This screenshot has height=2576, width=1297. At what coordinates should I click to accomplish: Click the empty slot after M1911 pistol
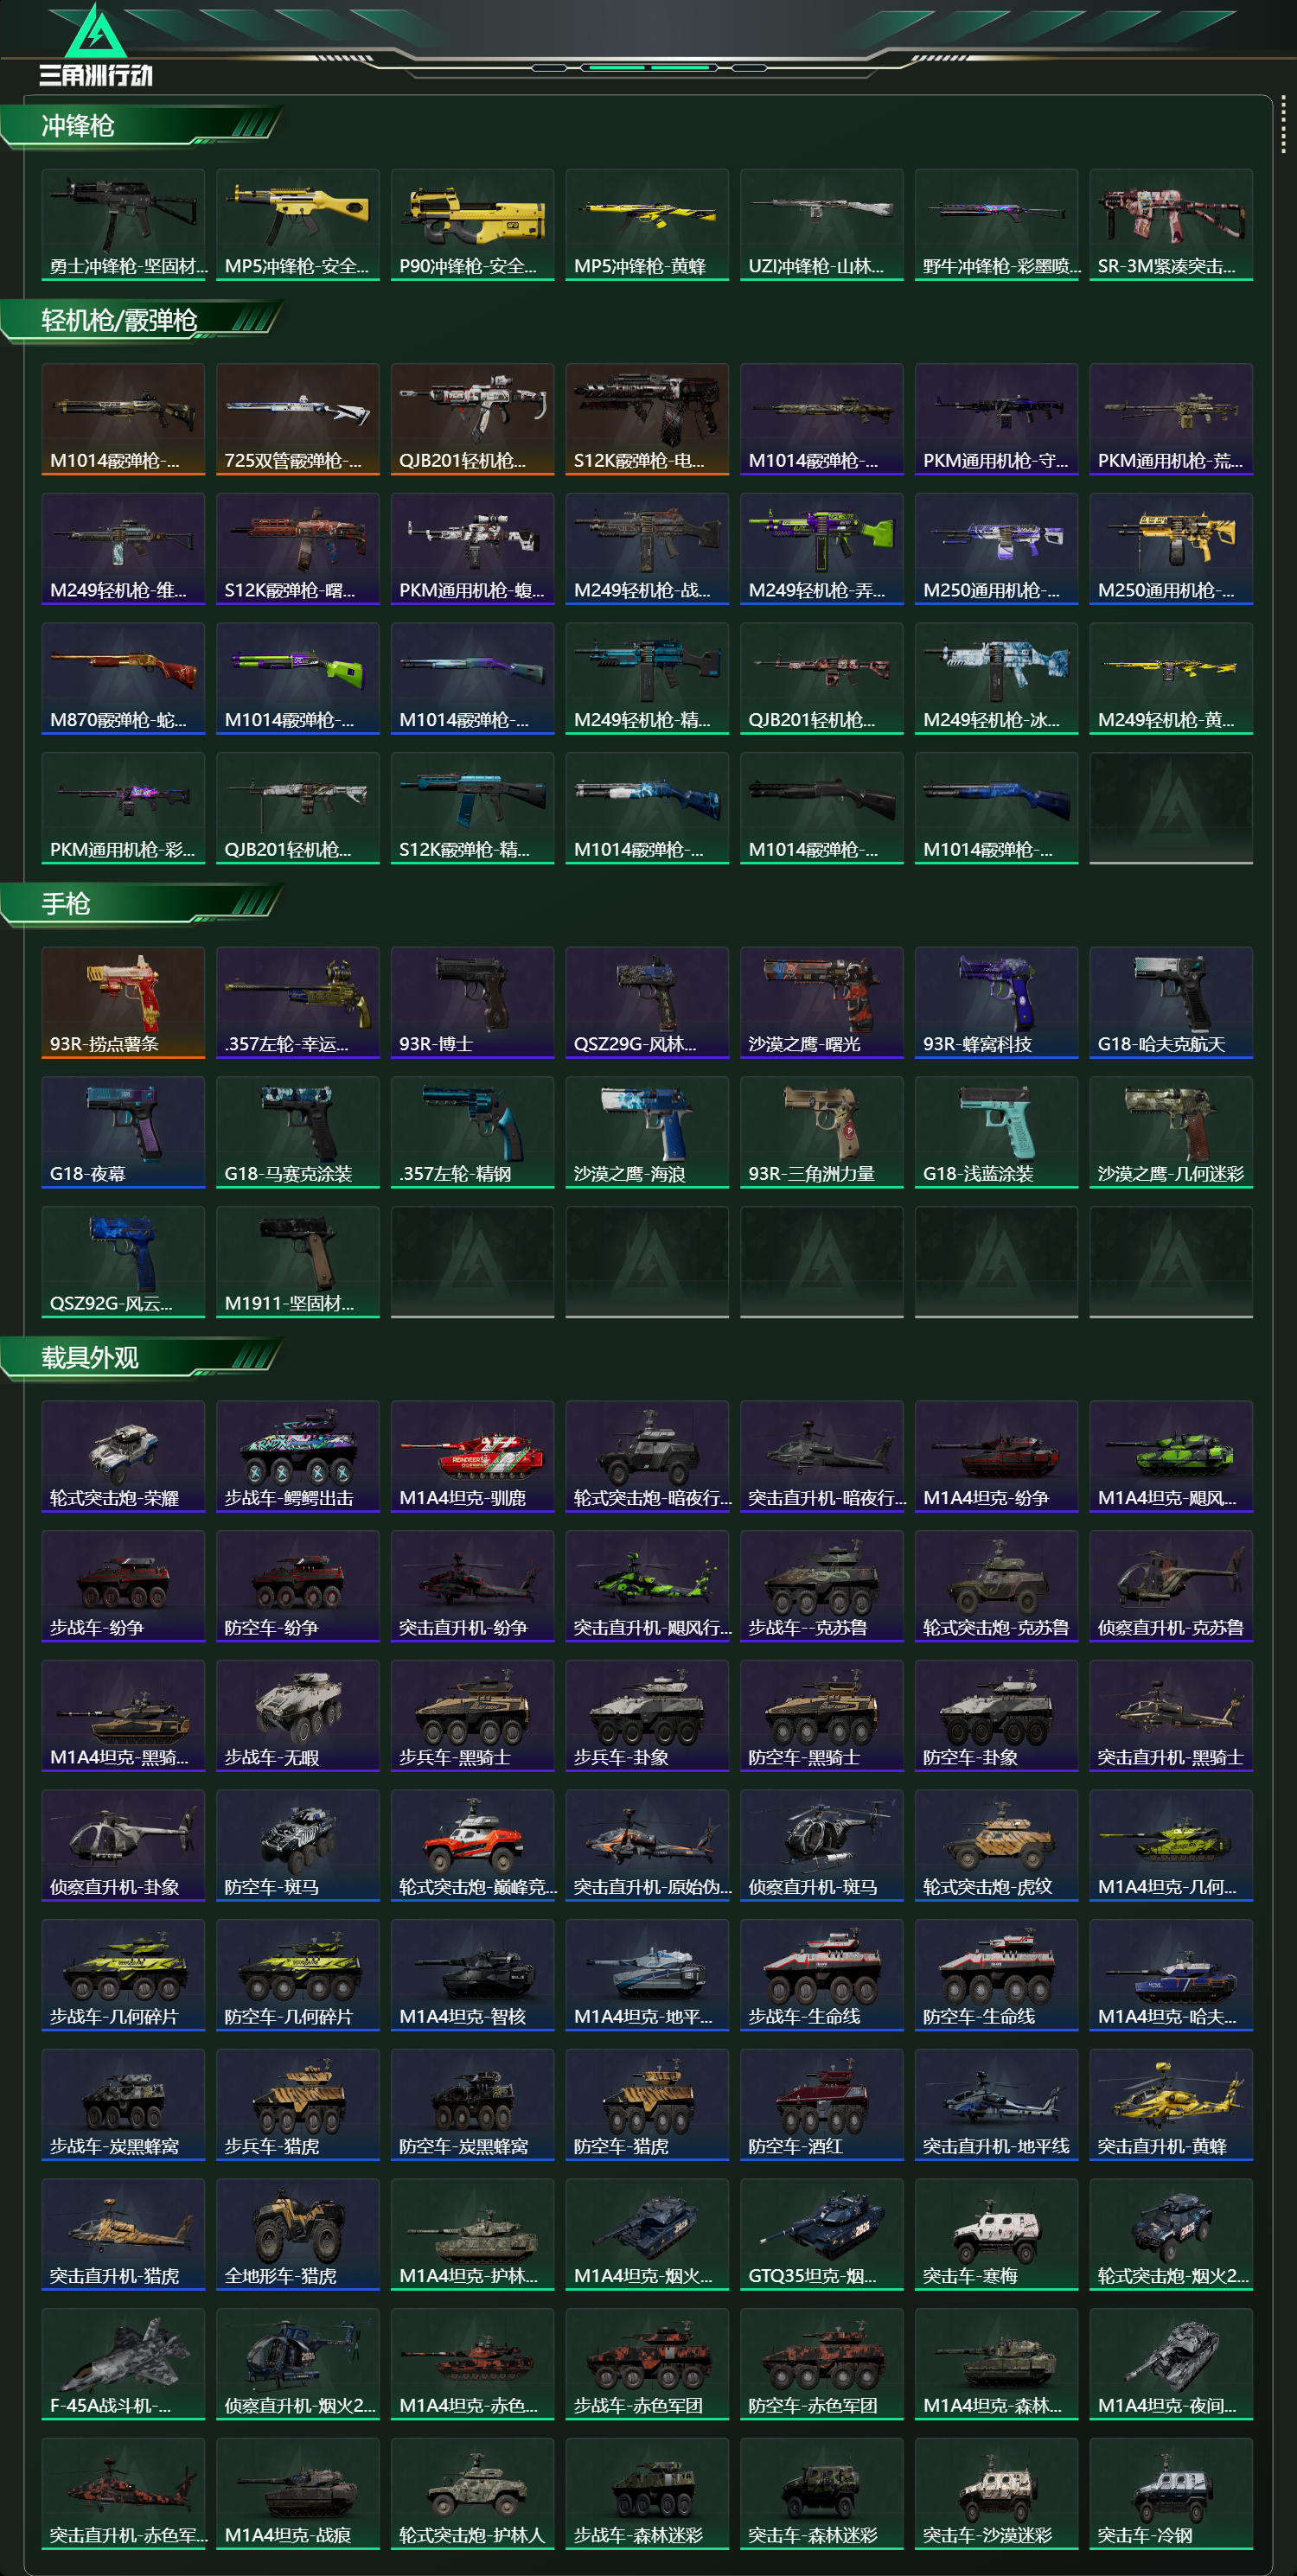coord(472,1262)
